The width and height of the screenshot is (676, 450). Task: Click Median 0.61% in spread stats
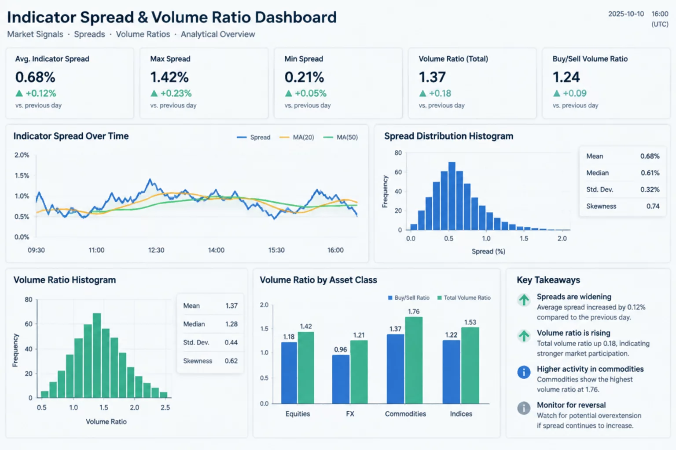tap(623, 173)
